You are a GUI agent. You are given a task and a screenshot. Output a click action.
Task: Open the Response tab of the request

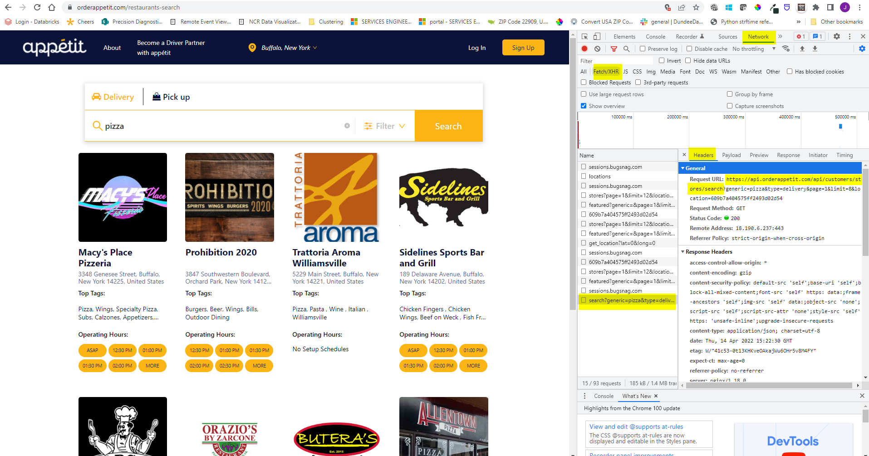tap(788, 155)
